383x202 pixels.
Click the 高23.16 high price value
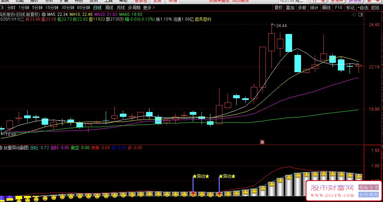click(48, 19)
